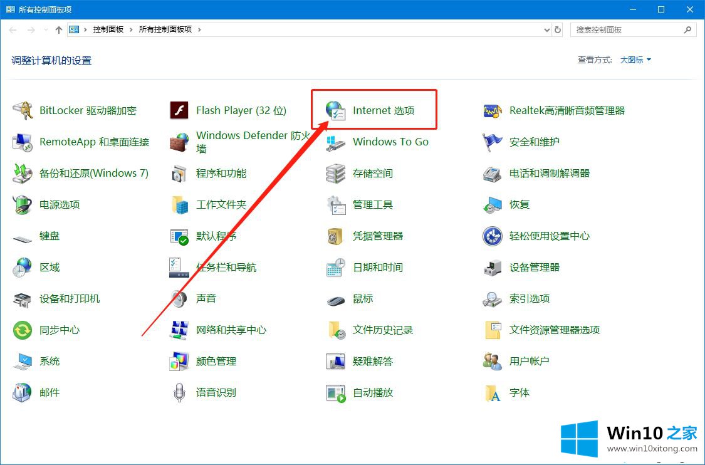The height and width of the screenshot is (465, 705).
Task: Open 语音识别 microphone icon
Action: point(179,392)
